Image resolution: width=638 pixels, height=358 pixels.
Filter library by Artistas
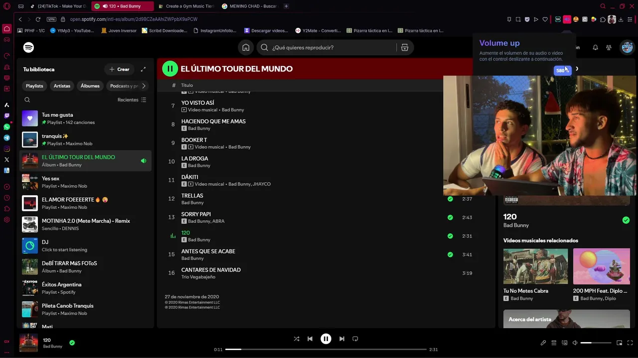point(62,86)
